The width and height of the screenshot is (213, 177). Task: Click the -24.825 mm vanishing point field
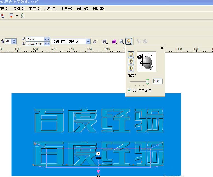tap(35, 44)
